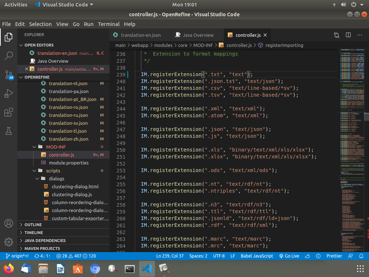Show applications grid icon

[360, 269]
